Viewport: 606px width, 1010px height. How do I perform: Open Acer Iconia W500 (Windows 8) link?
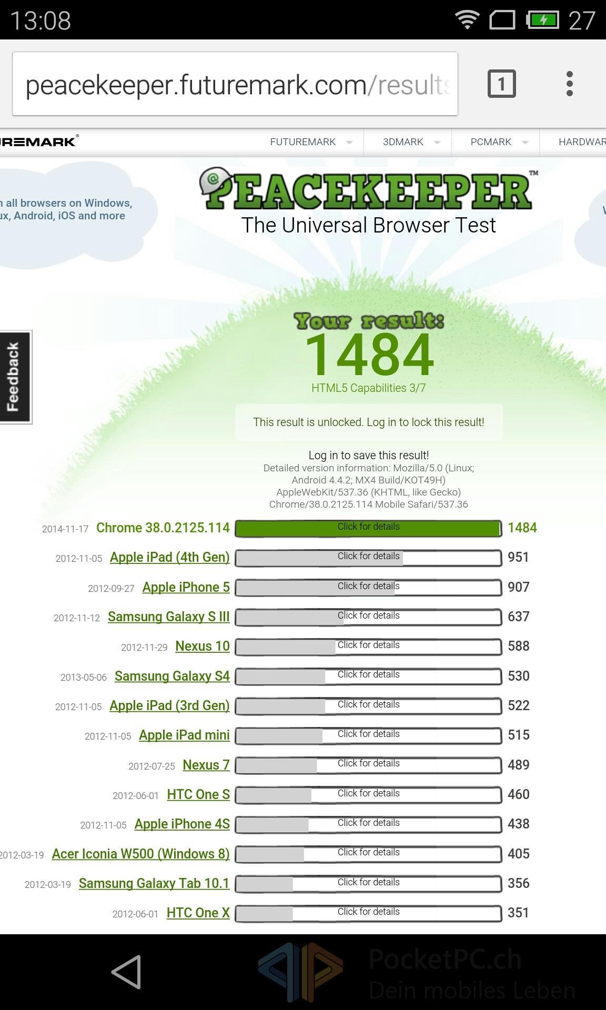tap(141, 854)
